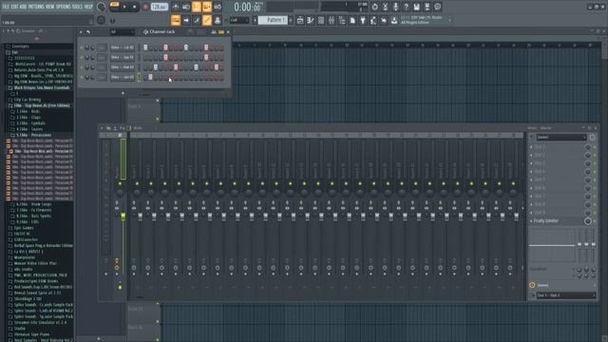Toggle the highlighted countdown-before-recording icon
The height and width of the screenshot is (342, 608).
197,7
